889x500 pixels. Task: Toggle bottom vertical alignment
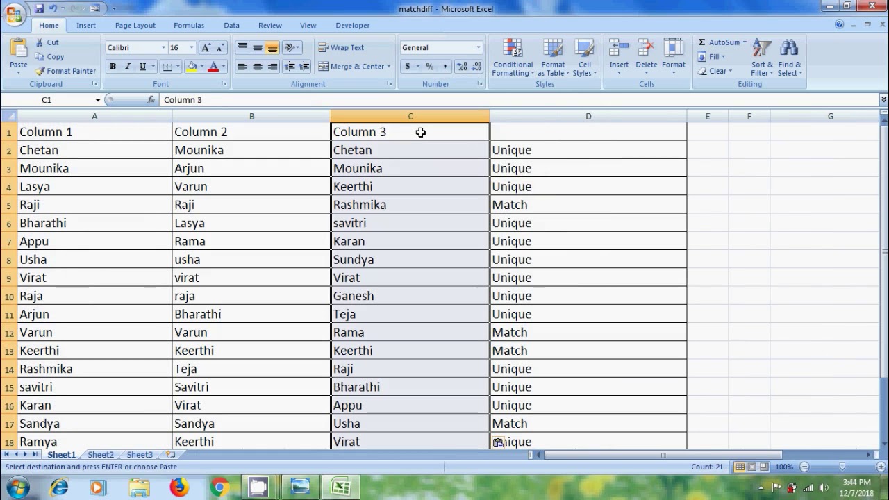(x=272, y=47)
